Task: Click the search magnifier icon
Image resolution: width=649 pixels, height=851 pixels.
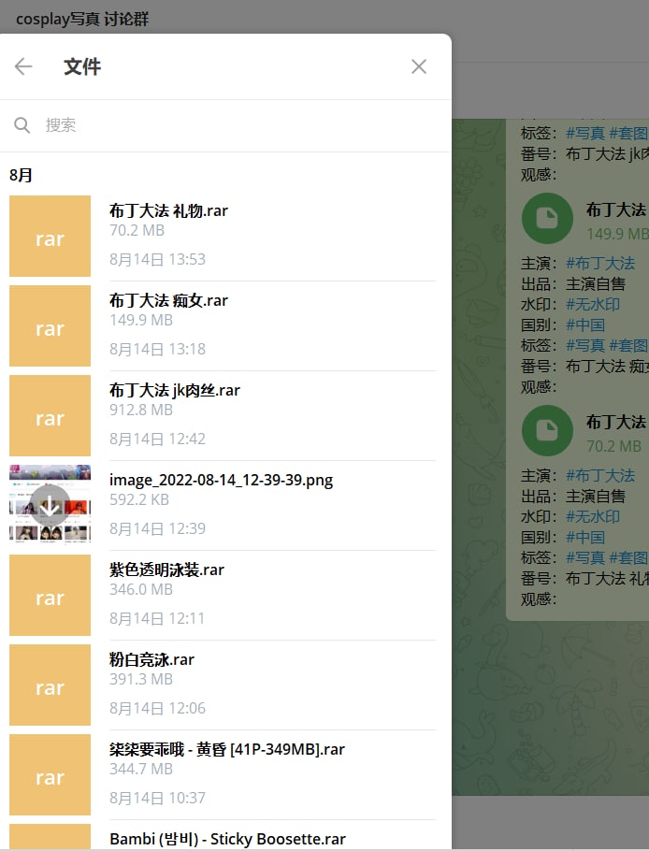Action: click(x=22, y=124)
